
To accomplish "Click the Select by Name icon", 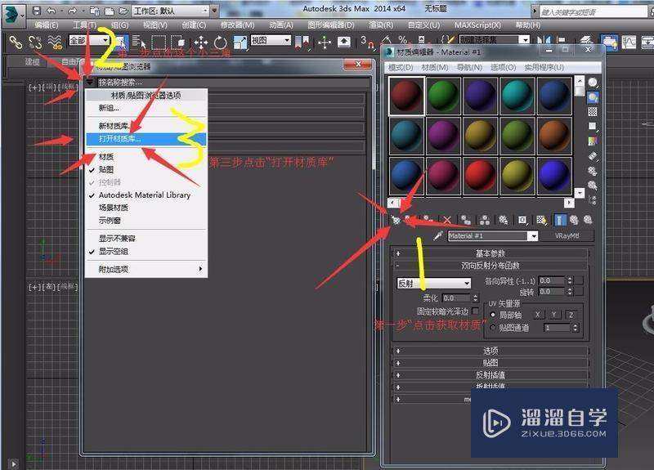I will [139, 42].
